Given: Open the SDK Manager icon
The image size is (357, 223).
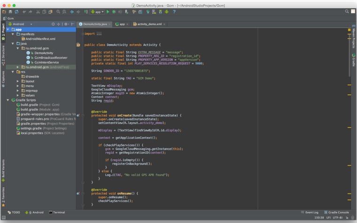Looking at the screenshot, I should point(160,12).
